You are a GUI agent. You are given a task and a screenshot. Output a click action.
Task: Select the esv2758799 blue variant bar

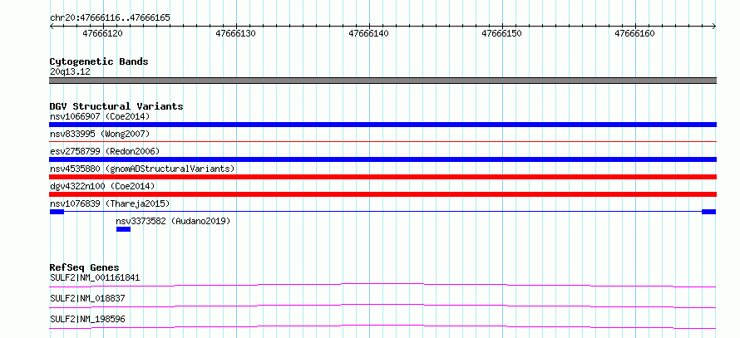pos(382,159)
